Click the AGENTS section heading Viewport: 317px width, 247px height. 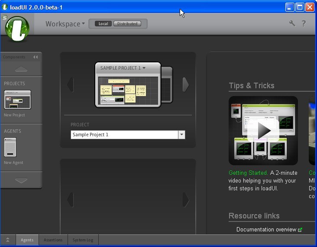12,131
